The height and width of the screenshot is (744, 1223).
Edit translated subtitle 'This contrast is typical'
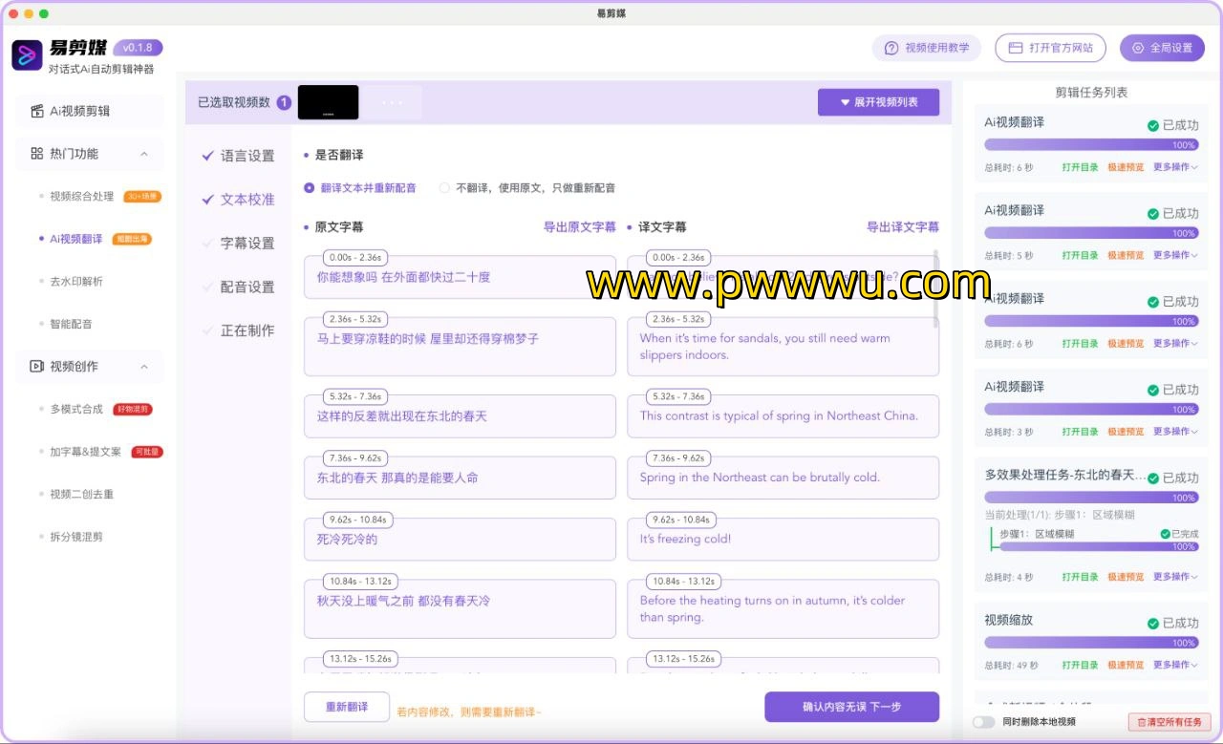point(783,416)
